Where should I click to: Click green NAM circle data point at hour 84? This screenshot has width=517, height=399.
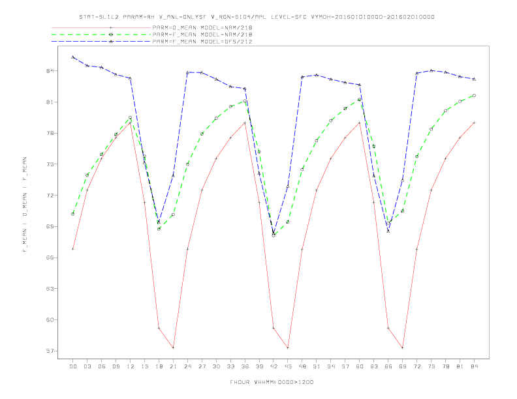(474, 95)
